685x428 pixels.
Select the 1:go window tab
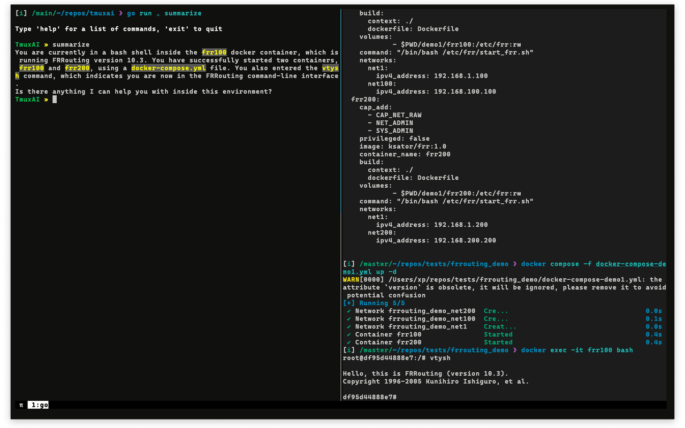(x=37, y=404)
